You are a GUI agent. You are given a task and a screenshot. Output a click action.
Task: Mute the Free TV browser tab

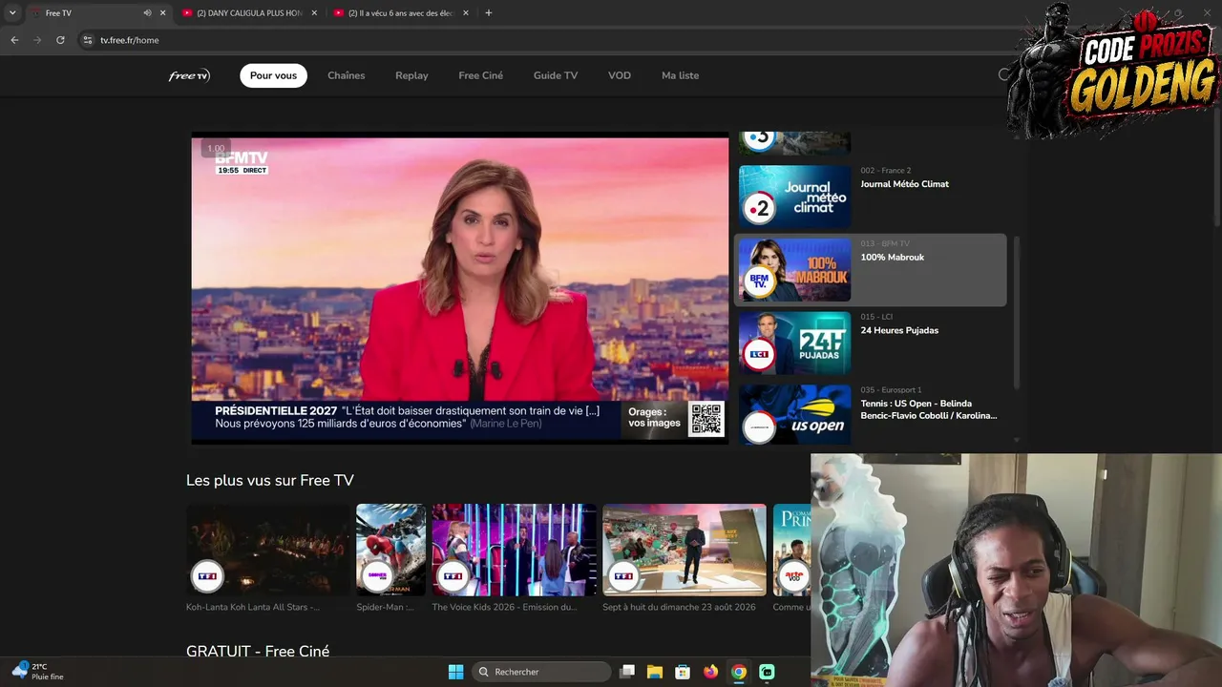(147, 13)
